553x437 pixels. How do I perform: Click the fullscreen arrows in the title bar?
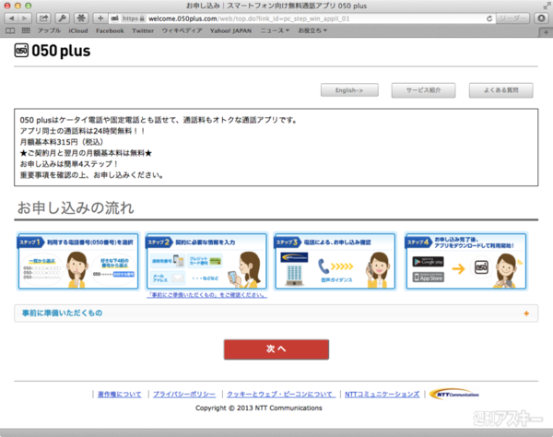click(547, 6)
